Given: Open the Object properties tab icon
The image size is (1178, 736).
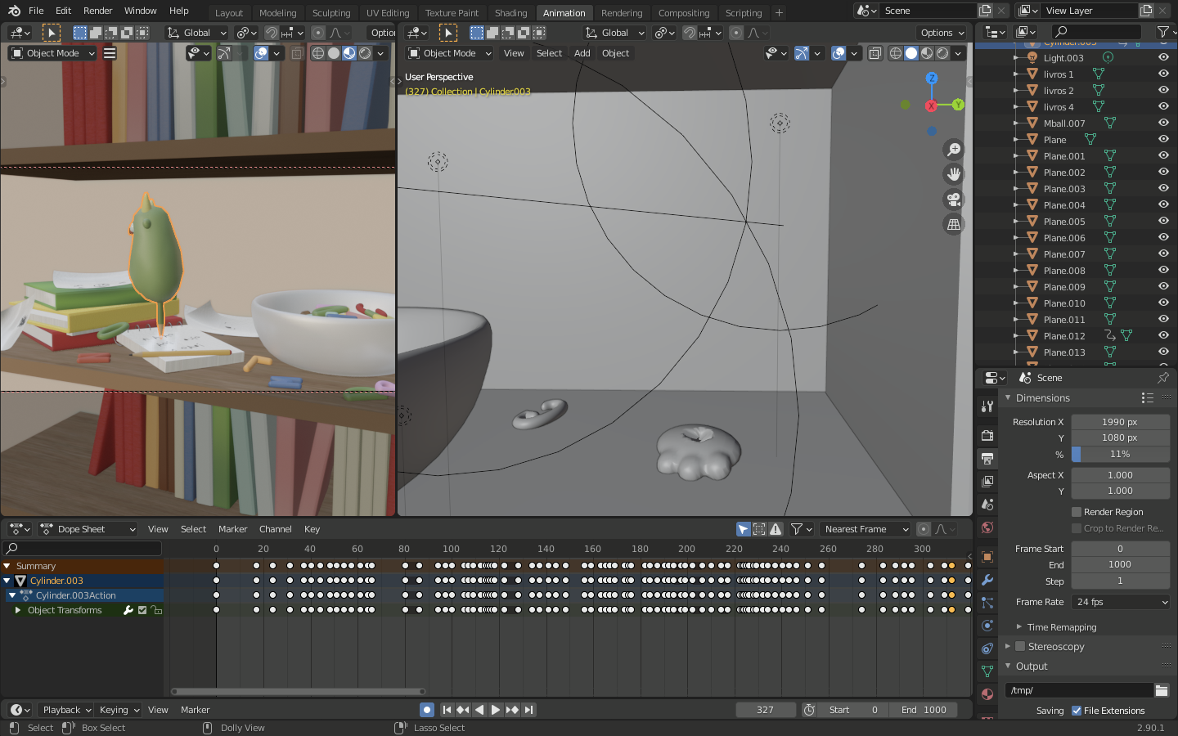Looking at the screenshot, I should (987, 557).
